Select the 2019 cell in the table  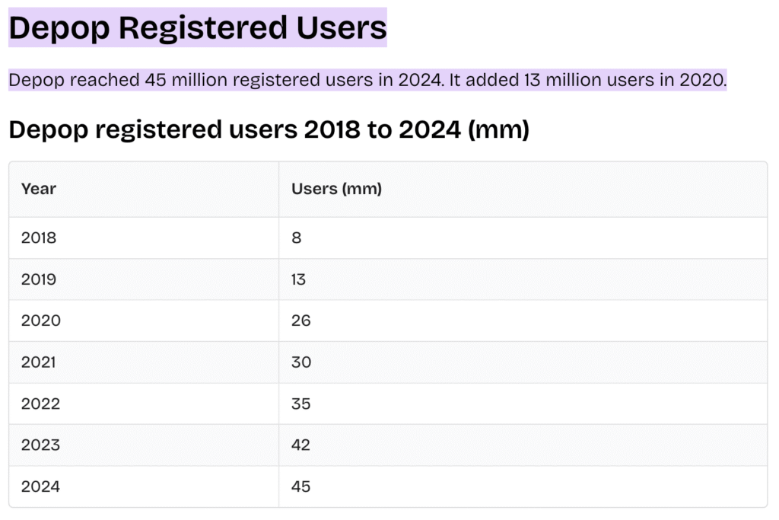tap(39, 279)
